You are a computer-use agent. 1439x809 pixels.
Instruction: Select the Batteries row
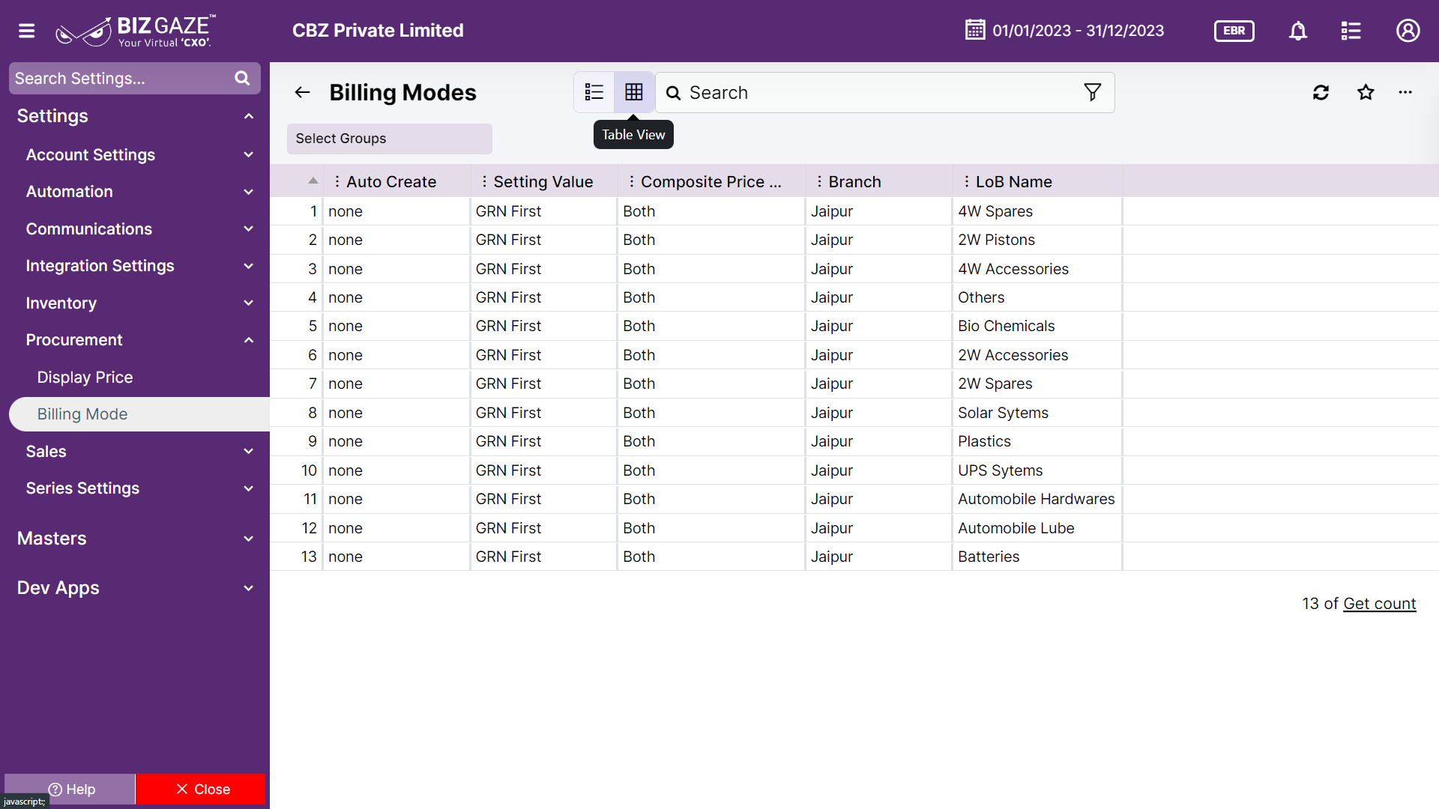point(854,557)
